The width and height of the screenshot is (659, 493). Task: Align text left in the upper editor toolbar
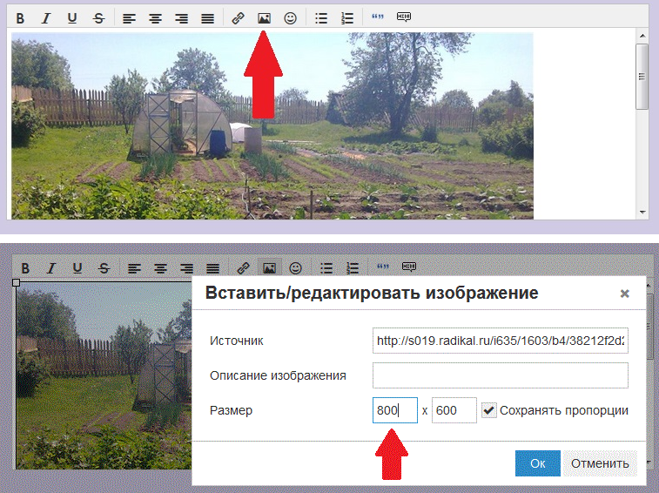129,18
